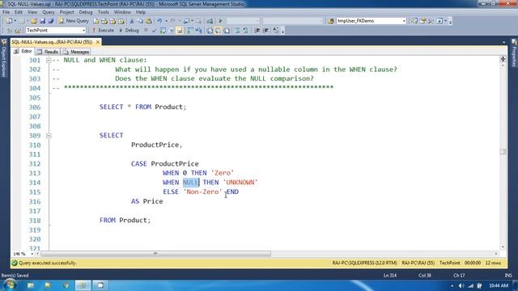The height and width of the screenshot is (291, 518).
Task: Execute the current query
Action: [x=103, y=31]
